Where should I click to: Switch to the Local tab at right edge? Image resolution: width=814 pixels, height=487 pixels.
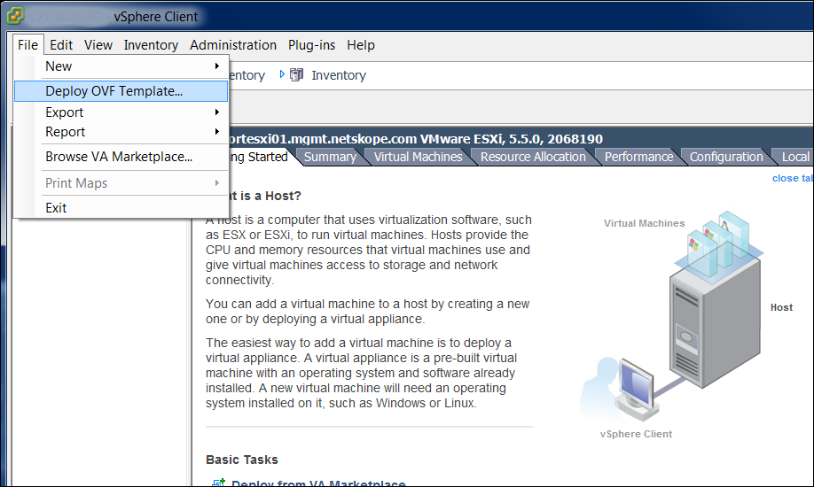(794, 157)
